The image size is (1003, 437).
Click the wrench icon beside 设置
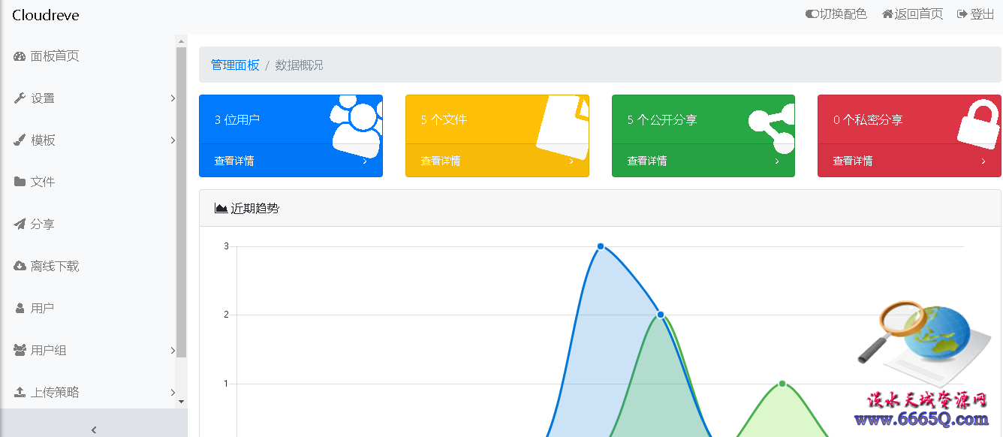point(20,98)
